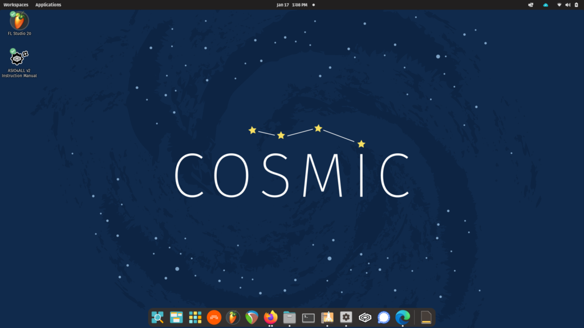
Task: Click the overlapping windows tray icon
Action: click(531, 5)
